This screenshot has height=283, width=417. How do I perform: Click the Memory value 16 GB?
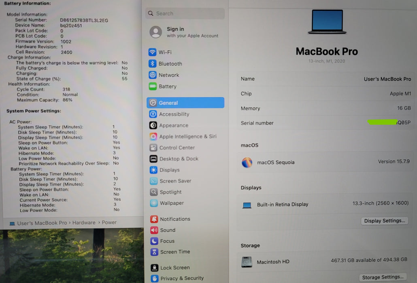tap(404, 108)
